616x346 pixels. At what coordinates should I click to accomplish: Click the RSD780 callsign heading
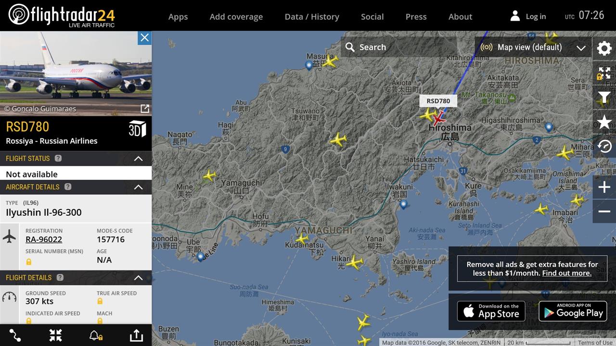27,127
